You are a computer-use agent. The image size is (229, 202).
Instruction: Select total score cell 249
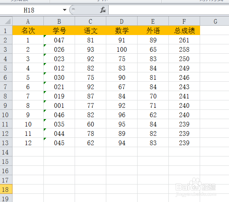pos(184,68)
